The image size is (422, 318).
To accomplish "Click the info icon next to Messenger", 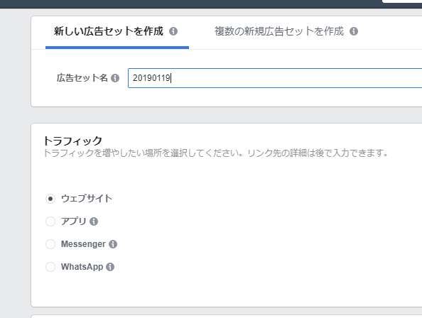I will click(x=113, y=244).
